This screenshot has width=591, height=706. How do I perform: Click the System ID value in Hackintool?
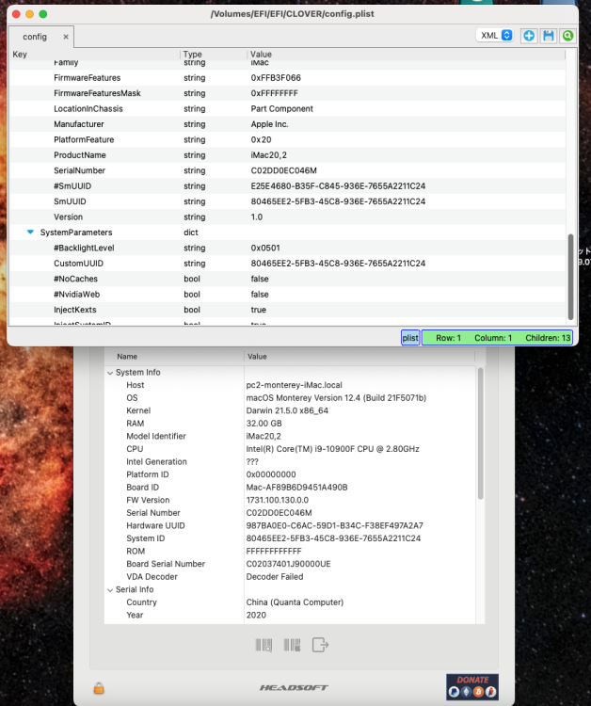[333, 538]
